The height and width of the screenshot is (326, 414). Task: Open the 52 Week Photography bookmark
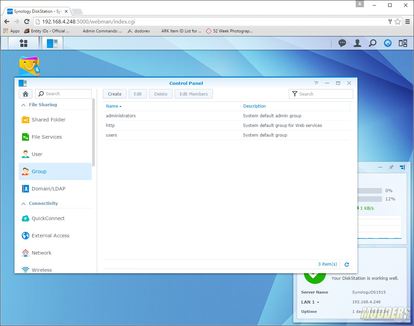(x=229, y=31)
